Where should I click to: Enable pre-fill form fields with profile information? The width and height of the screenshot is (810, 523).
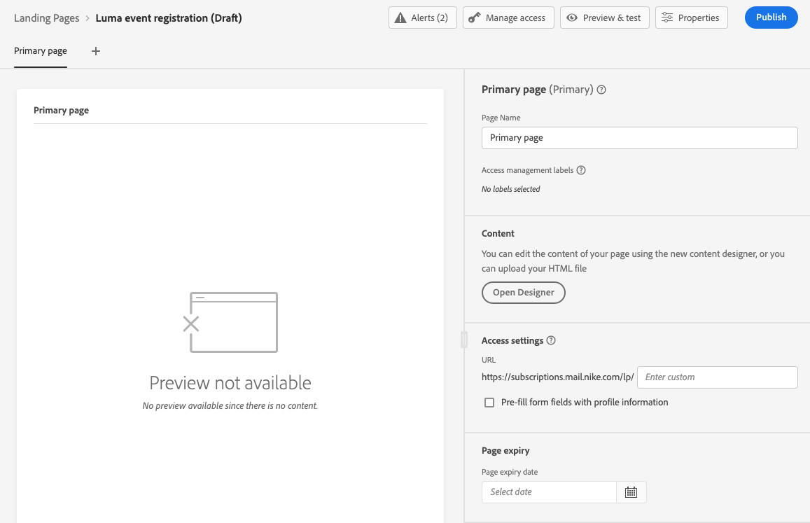489,403
